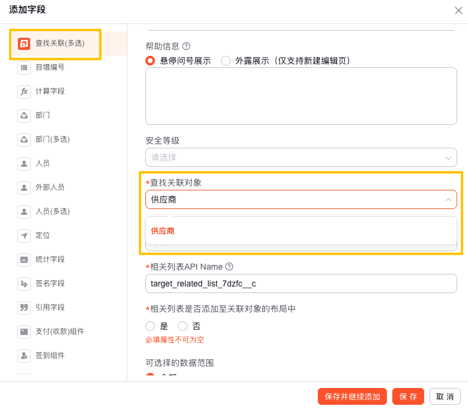
Task: Click the 人员(多选) person icon
Action: 24,211
